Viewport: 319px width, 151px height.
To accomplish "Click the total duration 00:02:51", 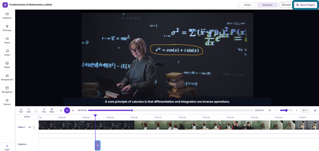I will (259, 110).
